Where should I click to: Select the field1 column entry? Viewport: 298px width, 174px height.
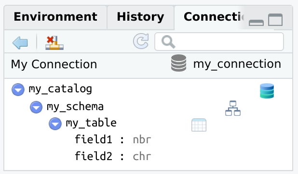click(113, 139)
